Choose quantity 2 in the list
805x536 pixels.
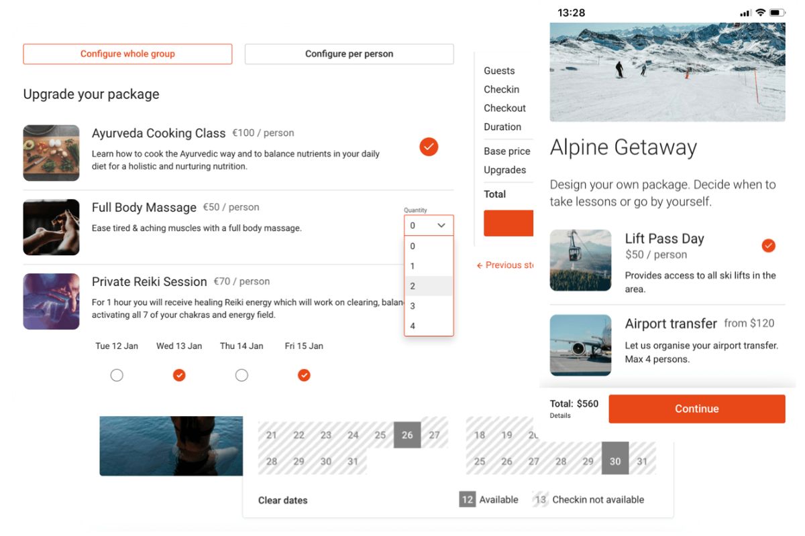(429, 286)
